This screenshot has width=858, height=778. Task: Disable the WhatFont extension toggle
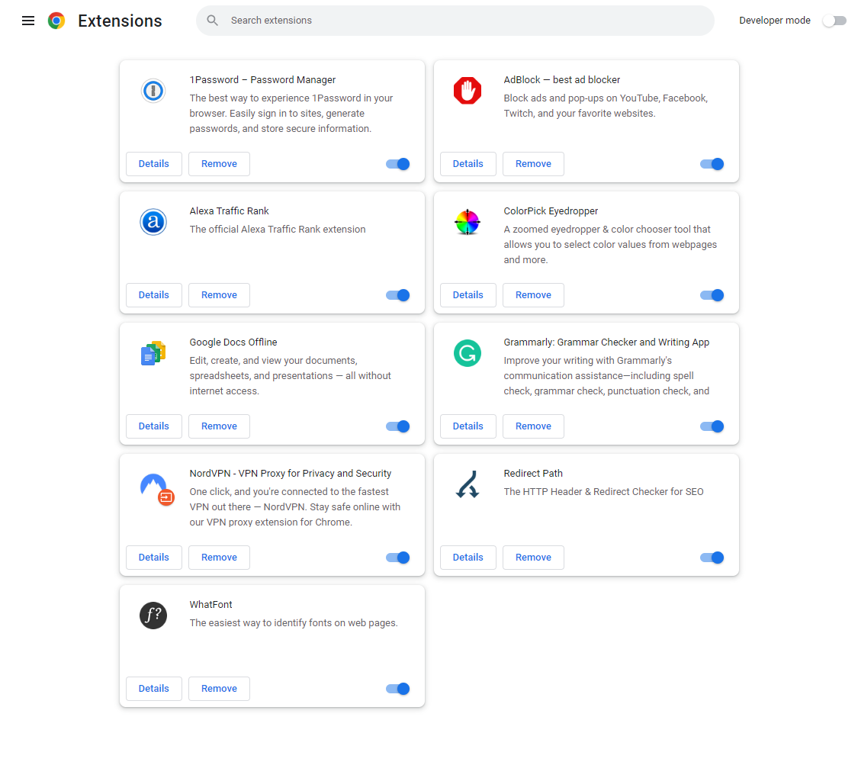[x=398, y=689]
